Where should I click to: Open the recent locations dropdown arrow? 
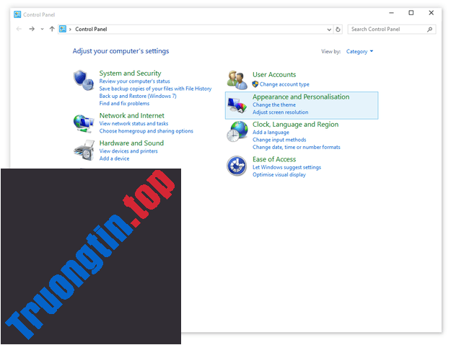pyautogui.click(x=43, y=29)
